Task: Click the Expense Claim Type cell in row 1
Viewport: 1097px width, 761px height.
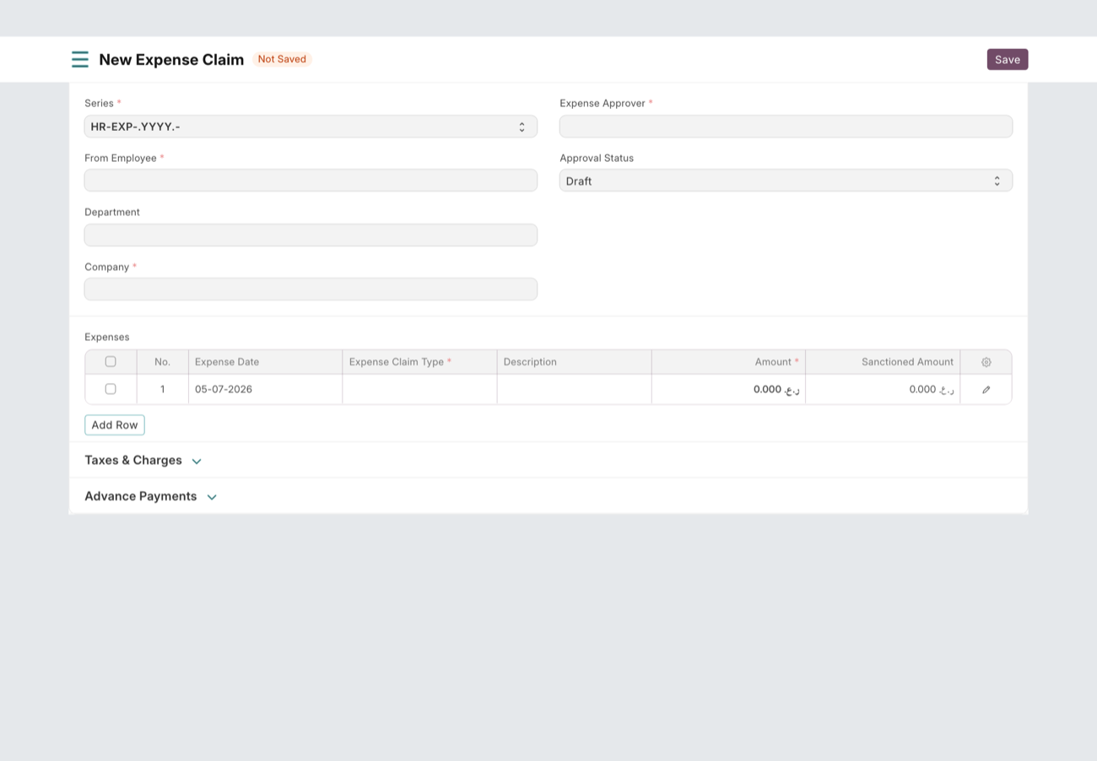Action: pos(419,390)
